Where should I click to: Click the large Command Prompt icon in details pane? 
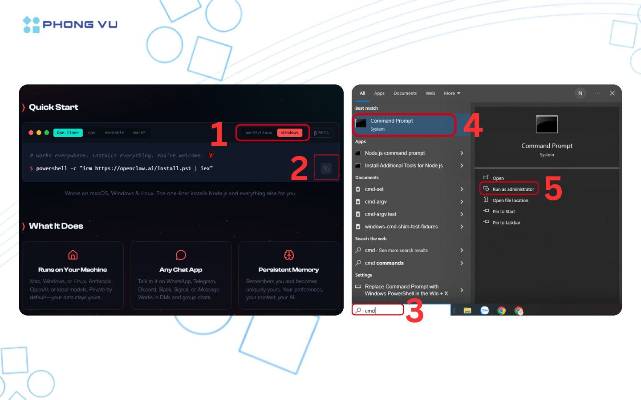point(547,124)
